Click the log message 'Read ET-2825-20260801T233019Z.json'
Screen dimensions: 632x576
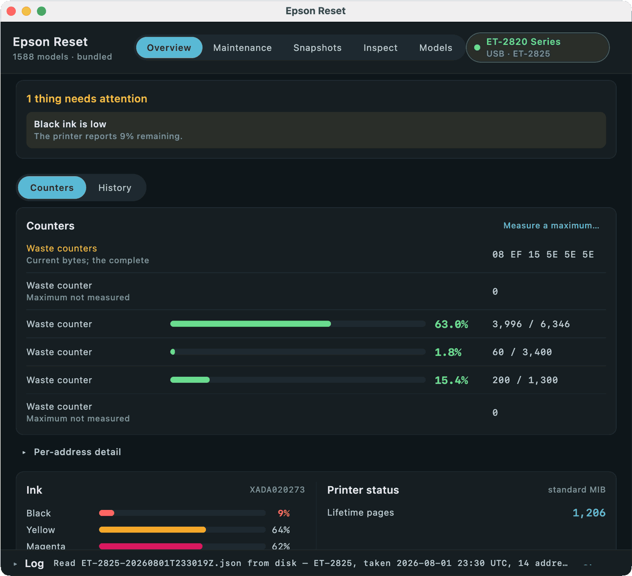(x=148, y=563)
